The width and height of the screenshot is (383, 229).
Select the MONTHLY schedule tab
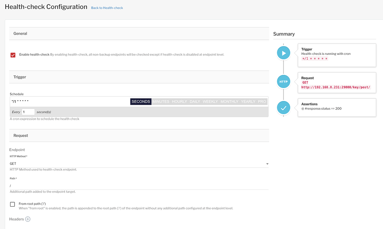point(229,101)
